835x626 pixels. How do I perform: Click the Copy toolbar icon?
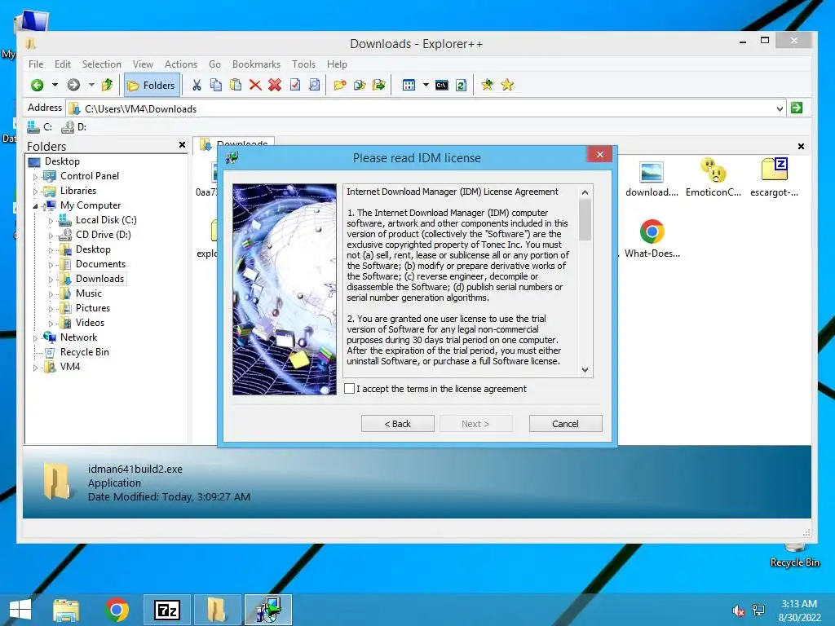(x=215, y=85)
